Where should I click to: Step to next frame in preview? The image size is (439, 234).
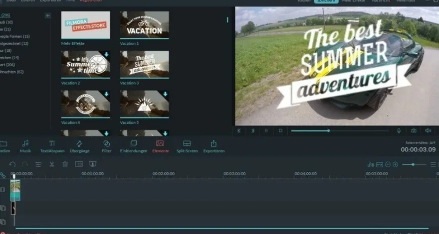(253, 130)
